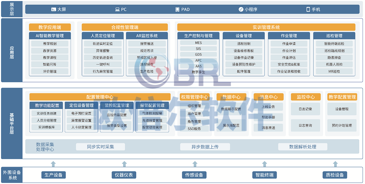Click the AI智能教学管理 module title
This screenshot has width=365, height=184.
click(x=50, y=36)
